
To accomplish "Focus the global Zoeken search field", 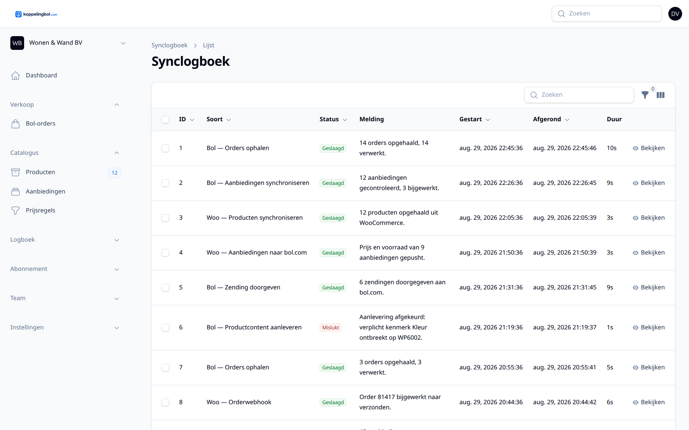I will click(x=606, y=14).
